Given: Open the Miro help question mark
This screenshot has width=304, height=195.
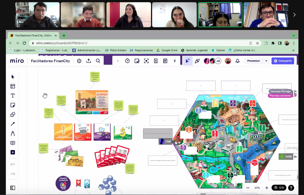Looking at the screenshot, I should [x=291, y=188].
